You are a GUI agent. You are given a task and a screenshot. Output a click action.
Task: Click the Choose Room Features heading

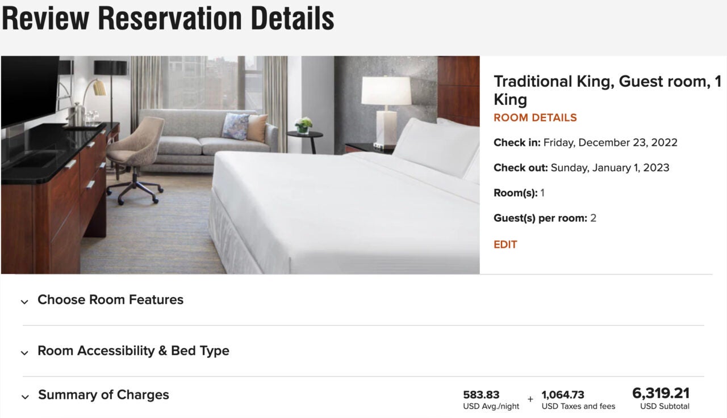[110, 299]
